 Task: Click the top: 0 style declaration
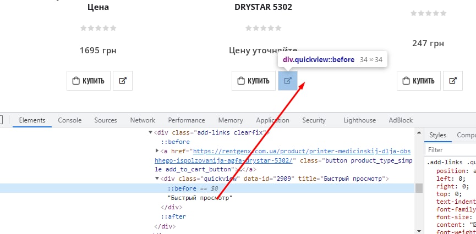click(x=449, y=194)
